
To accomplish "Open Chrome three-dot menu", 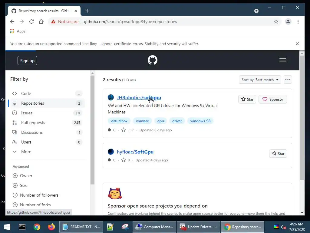I will 298,22.
